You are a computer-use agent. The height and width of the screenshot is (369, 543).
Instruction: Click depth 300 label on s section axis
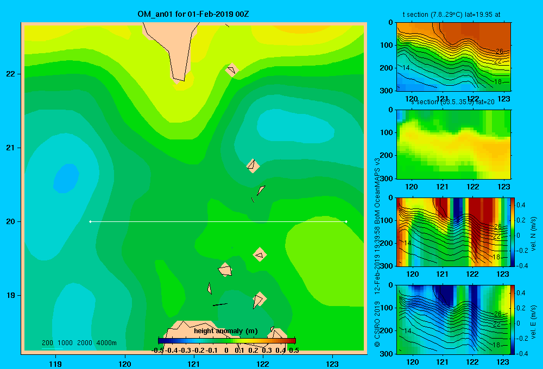388,179
